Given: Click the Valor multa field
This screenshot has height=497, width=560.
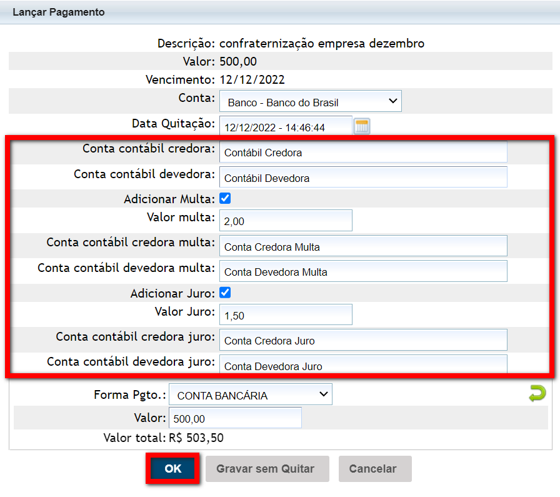Looking at the screenshot, I should coord(286,221).
